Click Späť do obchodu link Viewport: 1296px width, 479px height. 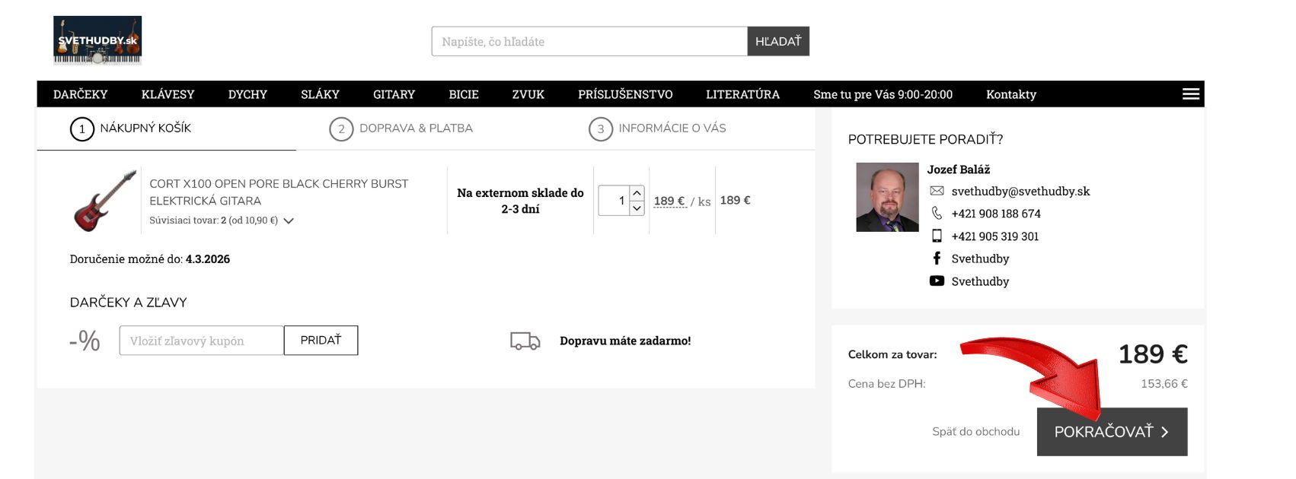976,431
